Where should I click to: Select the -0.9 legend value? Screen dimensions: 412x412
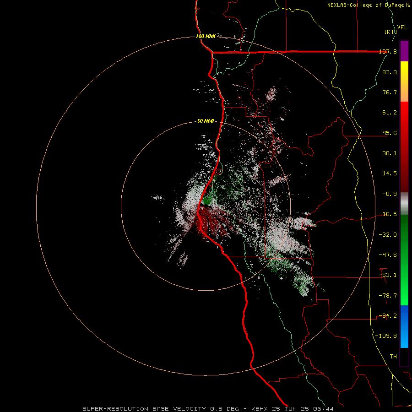pos(390,194)
